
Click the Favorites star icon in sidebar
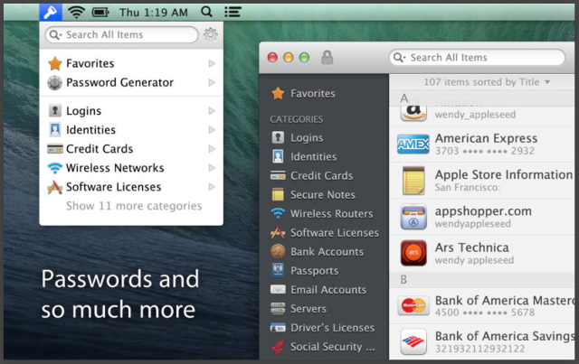[x=278, y=93]
